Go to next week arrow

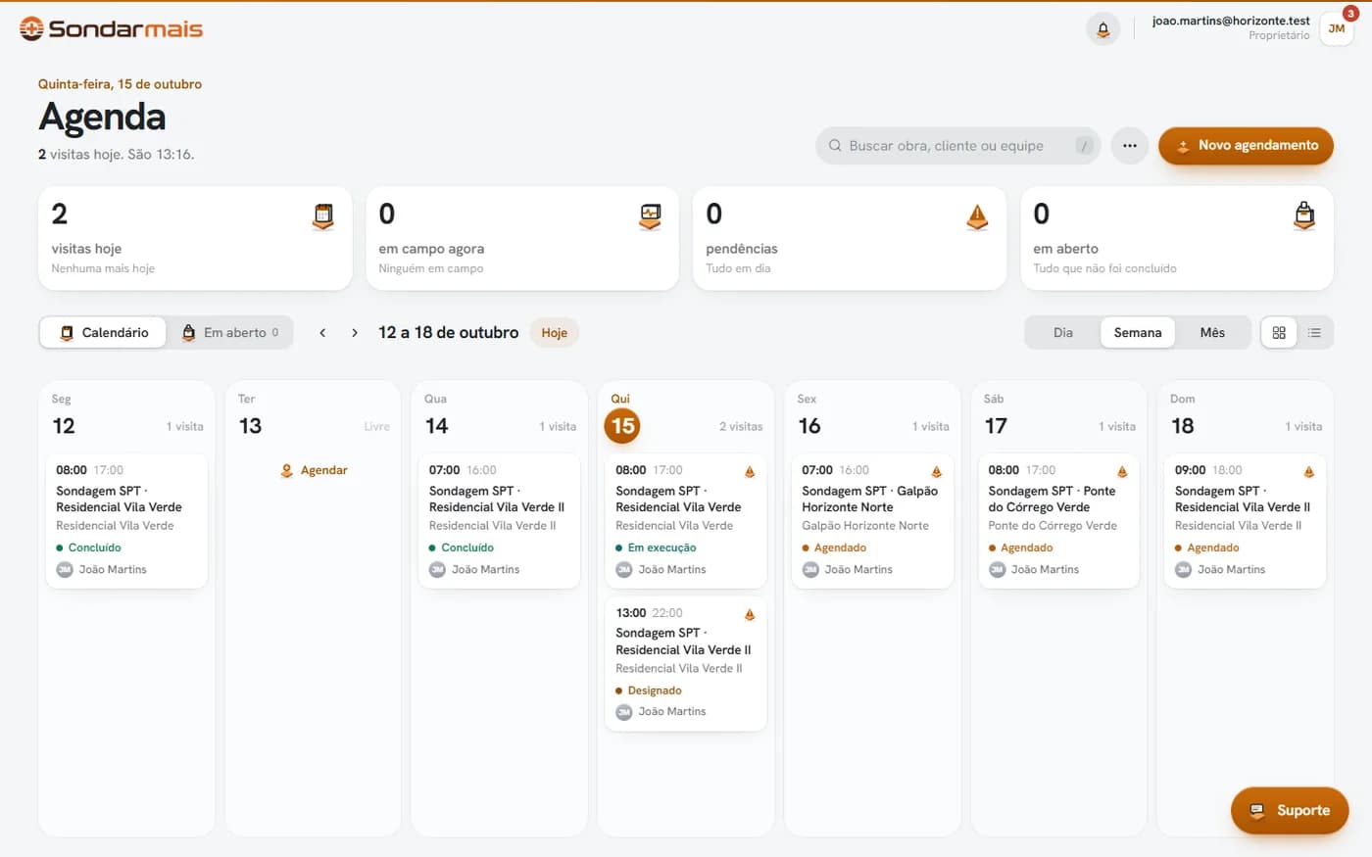[x=355, y=333]
